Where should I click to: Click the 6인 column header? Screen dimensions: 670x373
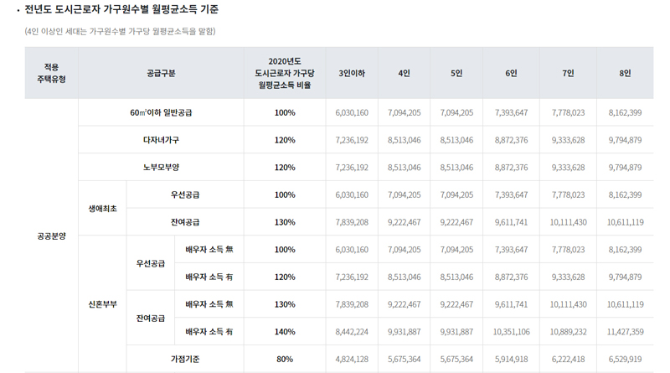point(511,73)
